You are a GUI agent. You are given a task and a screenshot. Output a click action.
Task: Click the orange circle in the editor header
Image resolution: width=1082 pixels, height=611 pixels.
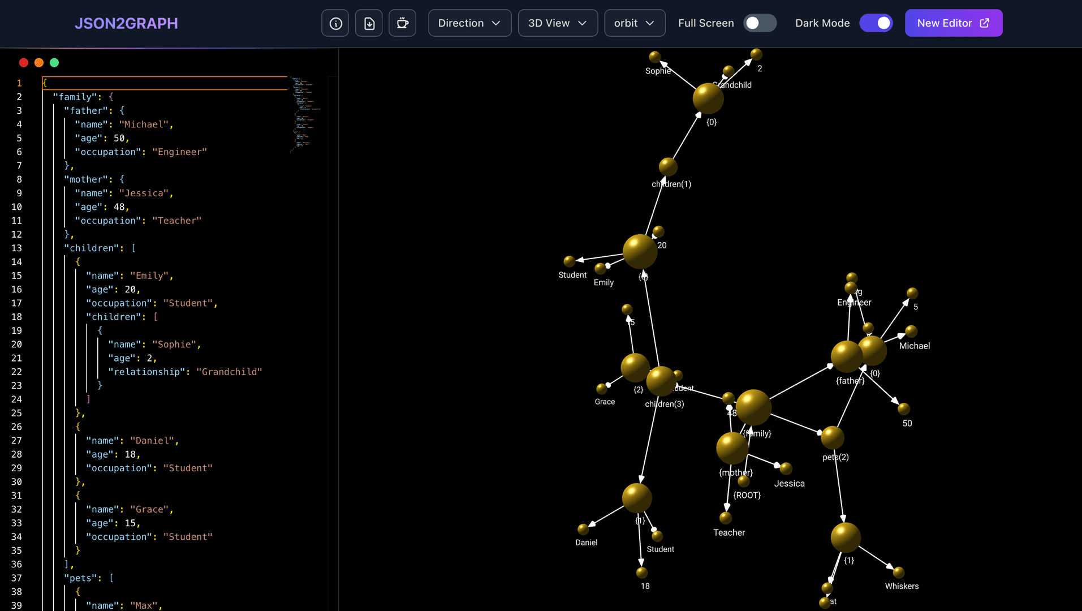(38, 62)
